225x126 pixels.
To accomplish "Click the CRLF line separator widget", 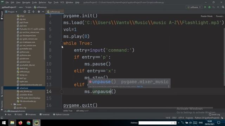I will [x=174, y=118].
